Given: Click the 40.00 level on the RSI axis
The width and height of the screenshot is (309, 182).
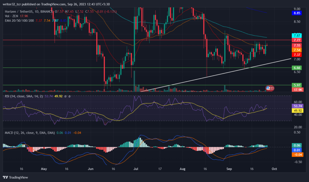Looking at the screenshot, I should click(x=298, y=115).
